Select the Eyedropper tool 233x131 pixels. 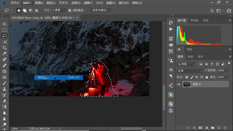pyautogui.click(x=4, y=53)
